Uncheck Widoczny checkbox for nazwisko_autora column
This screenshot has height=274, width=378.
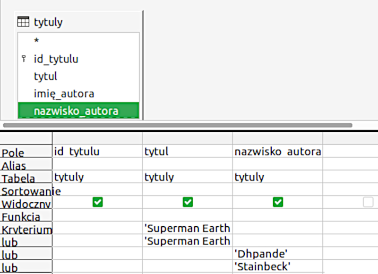click(278, 202)
